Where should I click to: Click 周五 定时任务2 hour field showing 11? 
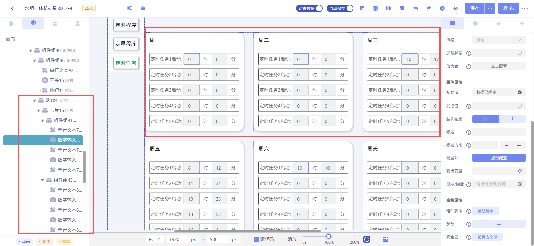(192, 183)
